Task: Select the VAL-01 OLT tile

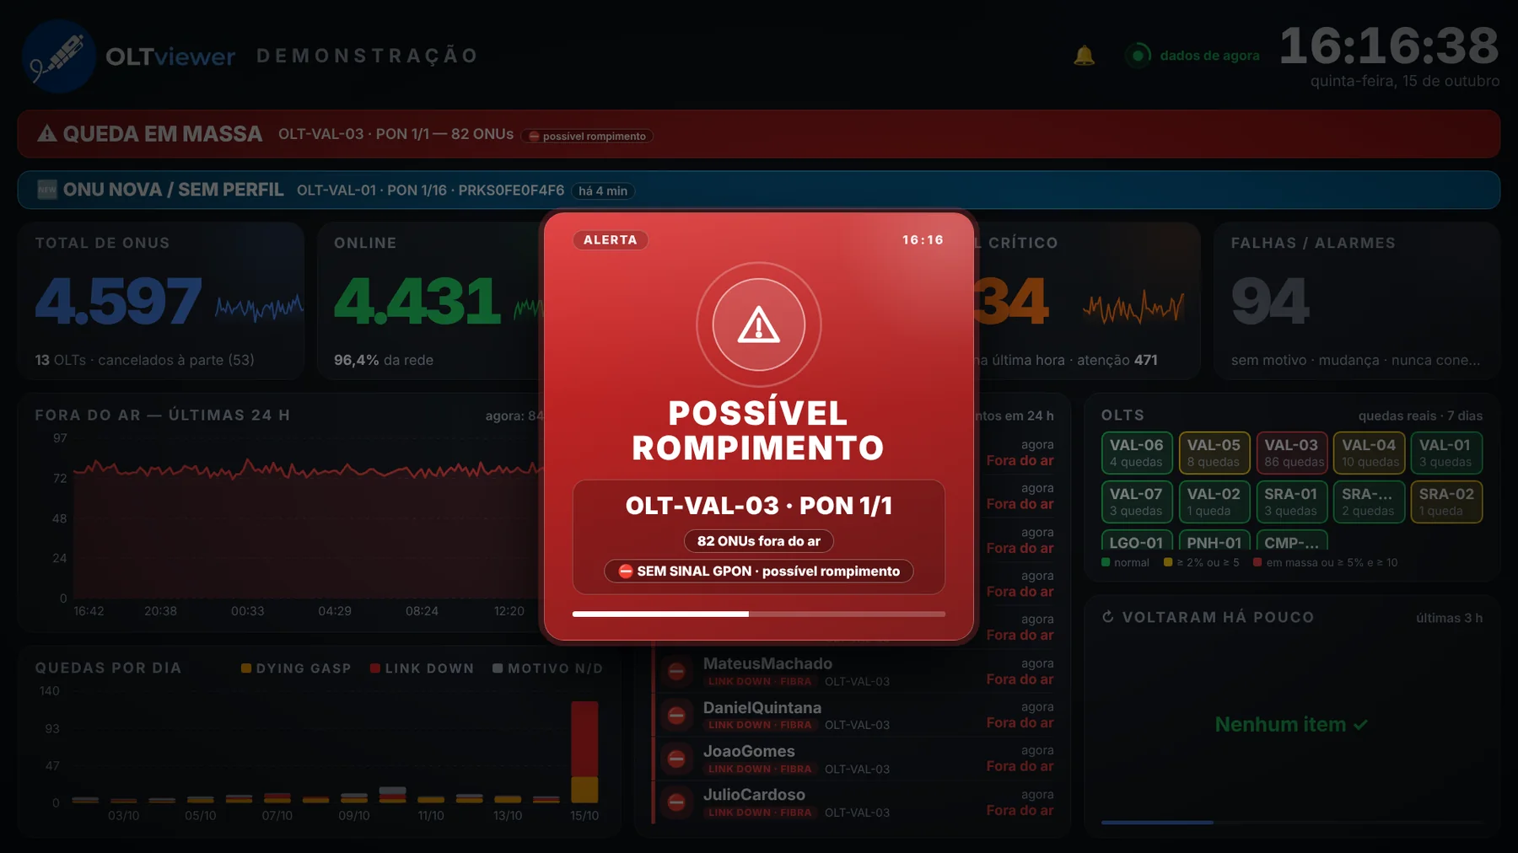Action: tap(1446, 453)
